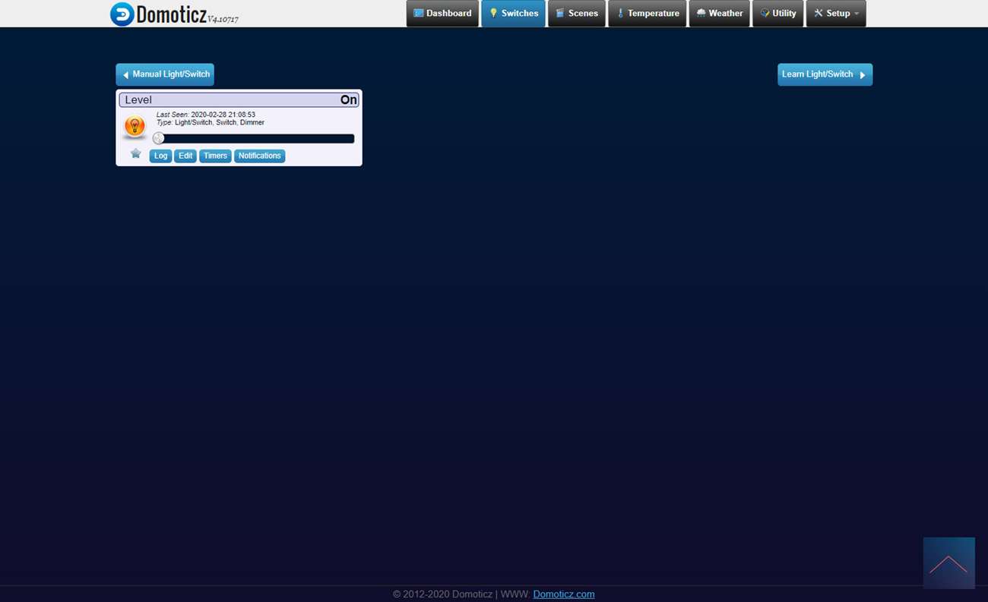Screen dimensions: 988x602
Task: Open Notifications for the Level switch
Action: click(x=259, y=156)
